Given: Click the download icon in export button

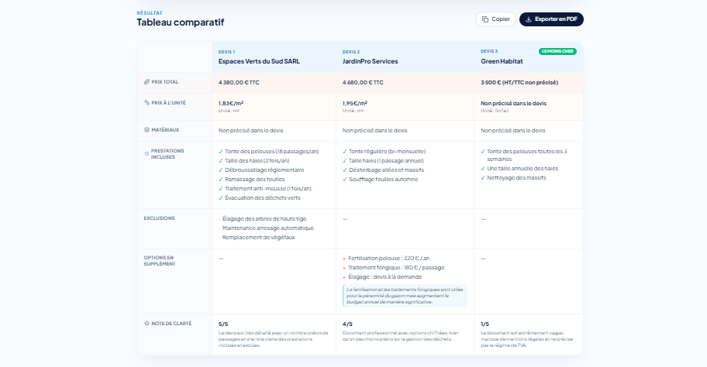Looking at the screenshot, I should [529, 19].
